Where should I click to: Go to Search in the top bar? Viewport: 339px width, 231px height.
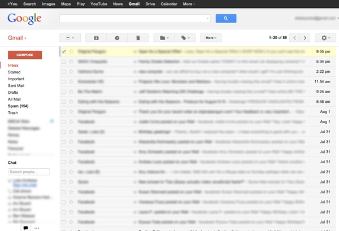pos(29,4)
